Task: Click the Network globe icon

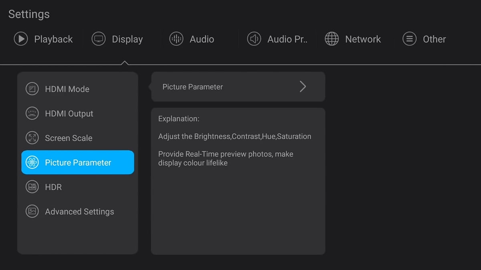Action: tap(331, 39)
